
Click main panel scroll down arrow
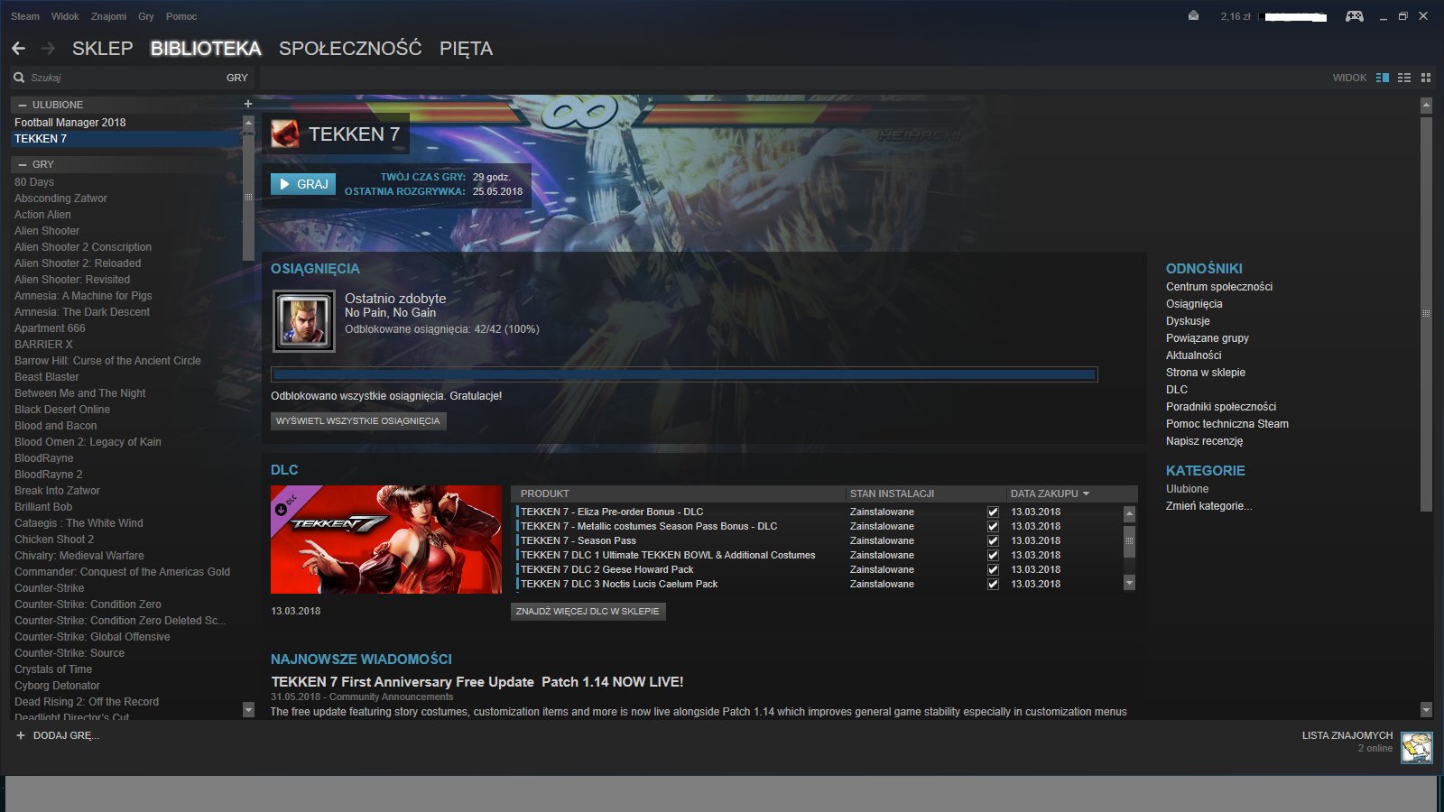pos(1426,710)
